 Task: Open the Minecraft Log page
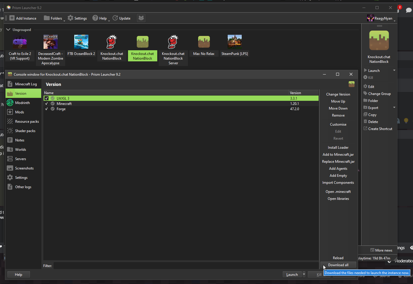(23, 84)
